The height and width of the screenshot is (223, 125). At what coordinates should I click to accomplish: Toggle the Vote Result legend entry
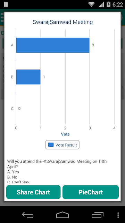click(62, 145)
